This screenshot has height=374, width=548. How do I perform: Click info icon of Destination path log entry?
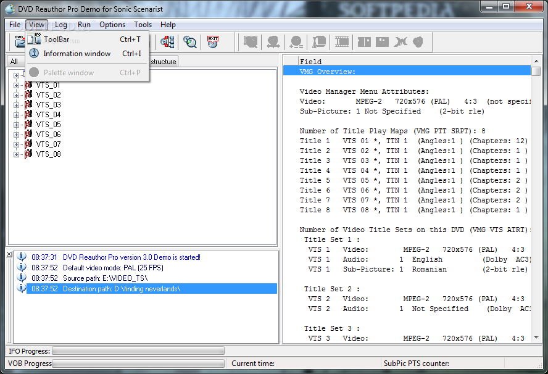coord(22,288)
